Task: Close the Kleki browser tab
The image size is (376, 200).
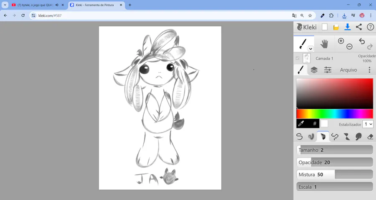Action: click(x=121, y=5)
